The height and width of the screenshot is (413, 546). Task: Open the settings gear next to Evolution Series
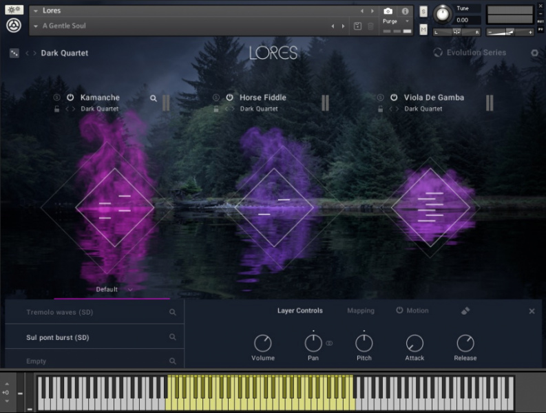pyautogui.click(x=534, y=53)
